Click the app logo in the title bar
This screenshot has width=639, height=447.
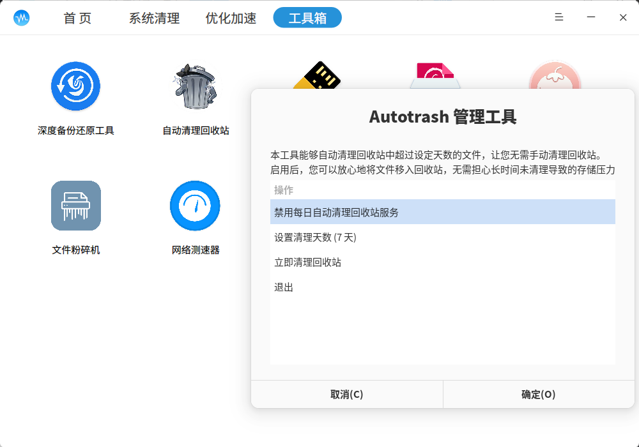(x=22, y=18)
